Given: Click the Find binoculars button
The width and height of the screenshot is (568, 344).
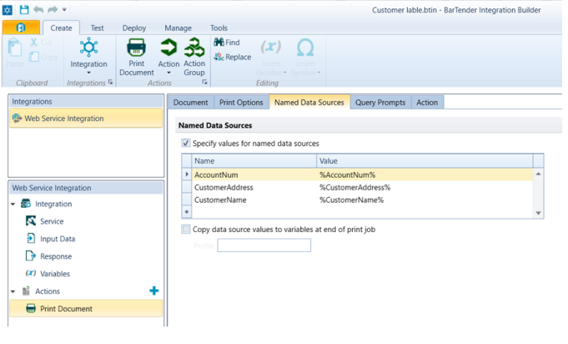Looking at the screenshot, I should click(x=227, y=43).
